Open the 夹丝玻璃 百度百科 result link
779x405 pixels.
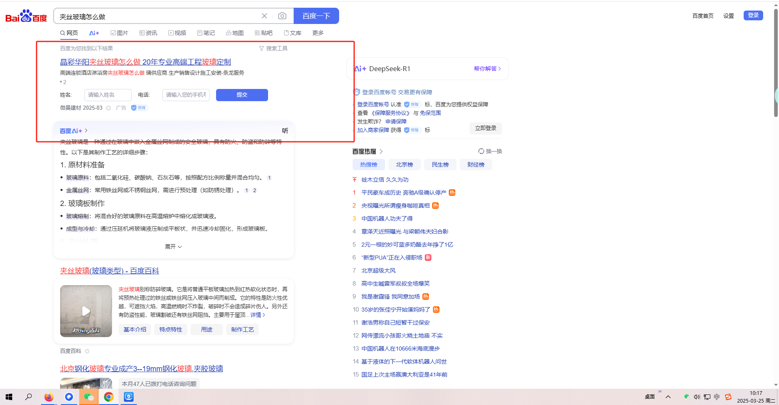click(109, 271)
